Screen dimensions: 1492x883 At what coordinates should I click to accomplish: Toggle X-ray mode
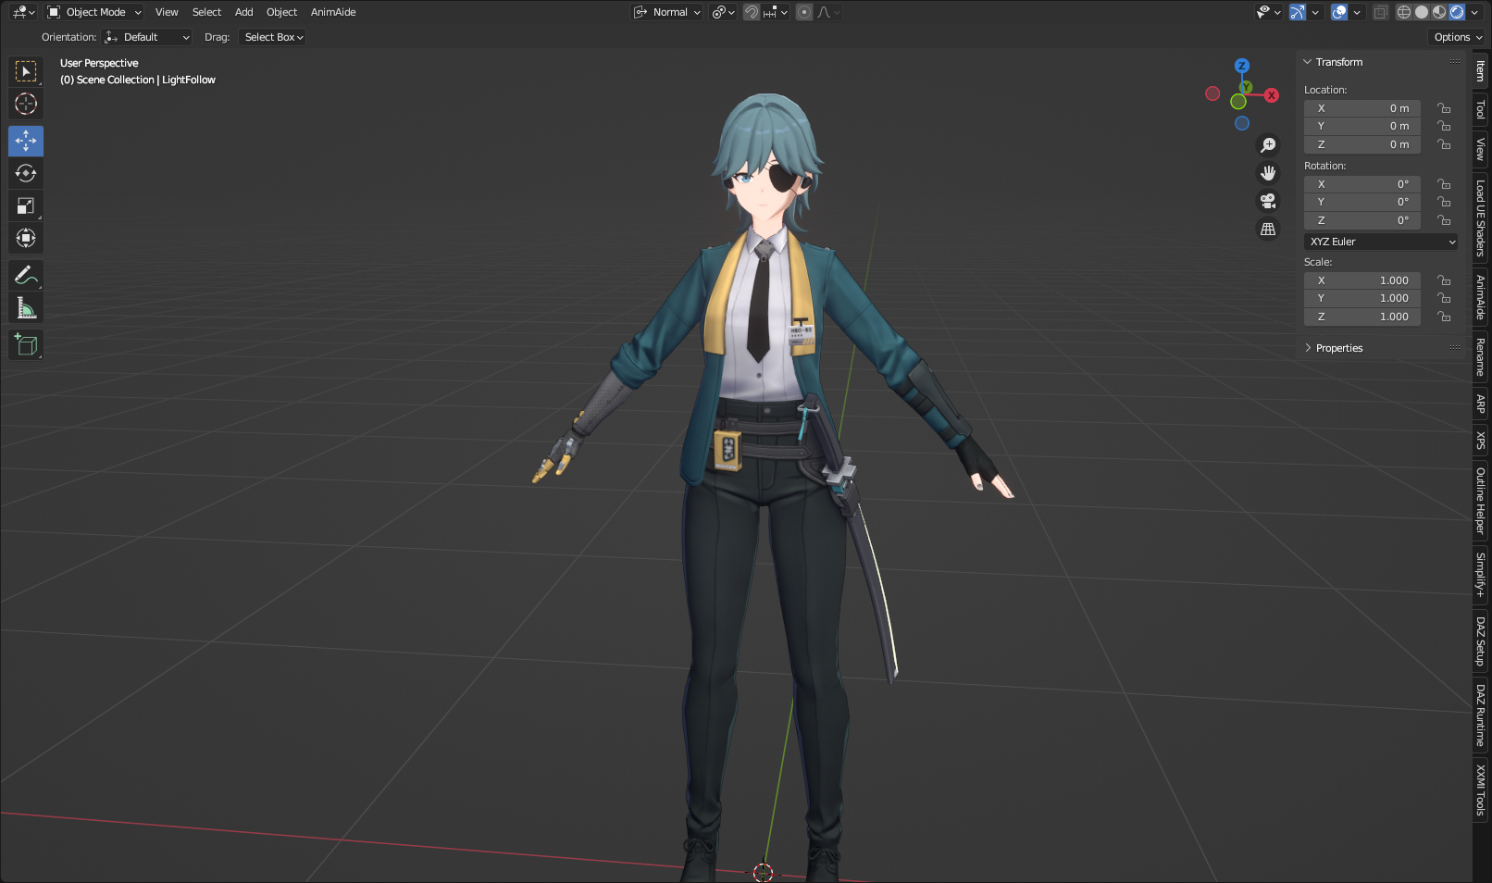coord(1380,12)
